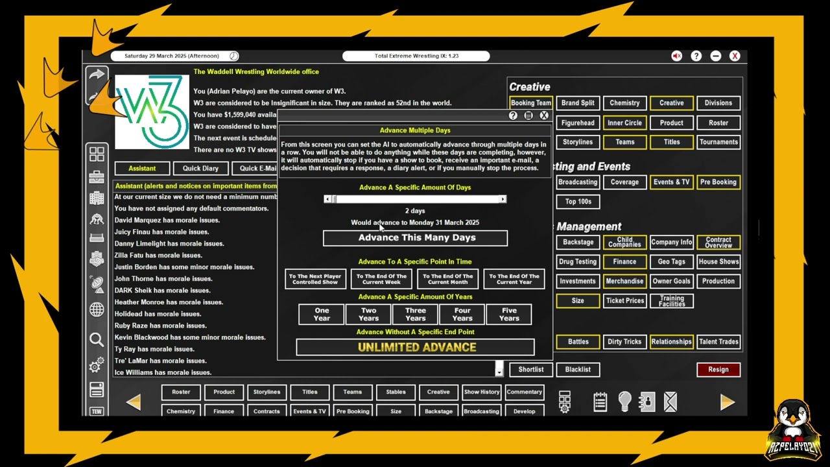Open Tournaments in the Creative section
Screen dimensions: 830x467
(718, 142)
